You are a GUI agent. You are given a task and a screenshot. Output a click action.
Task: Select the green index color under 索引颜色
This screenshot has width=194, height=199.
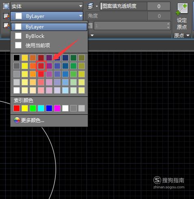33,108
